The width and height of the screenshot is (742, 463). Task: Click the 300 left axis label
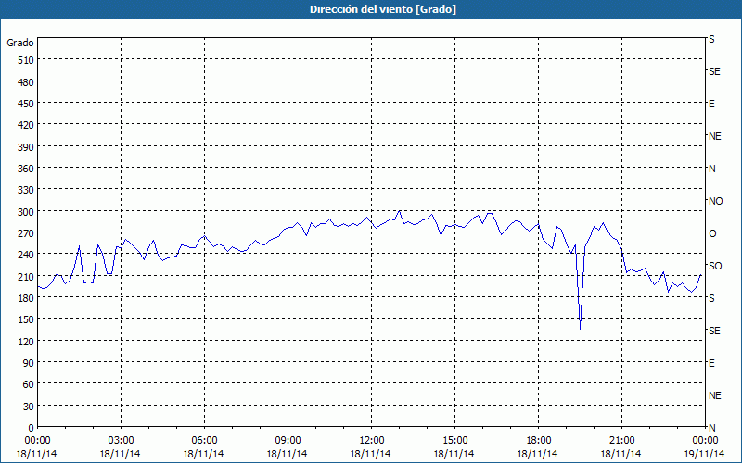(26, 212)
